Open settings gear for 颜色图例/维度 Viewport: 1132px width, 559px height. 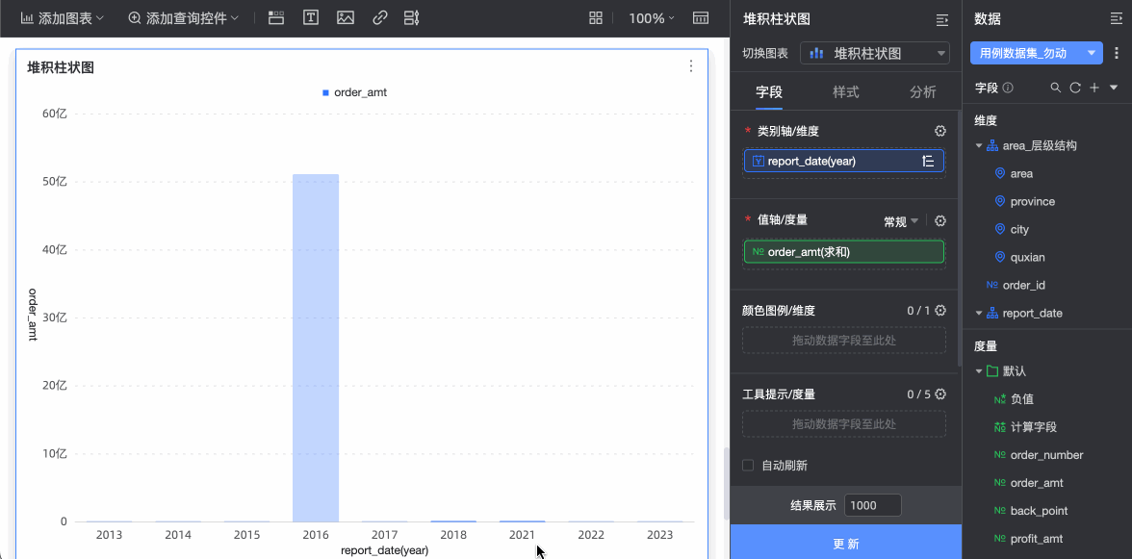tap(939, 310)
